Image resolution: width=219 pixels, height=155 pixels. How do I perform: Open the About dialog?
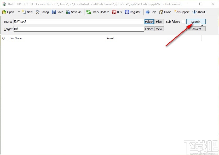click(199, 12)
